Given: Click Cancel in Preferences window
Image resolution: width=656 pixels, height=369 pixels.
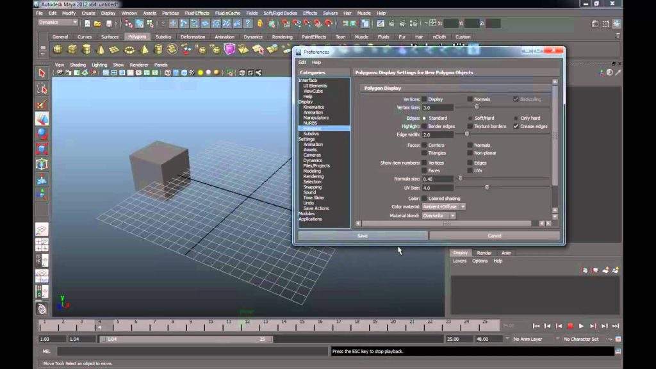Looking at the screenshot, I should (495, 236).
